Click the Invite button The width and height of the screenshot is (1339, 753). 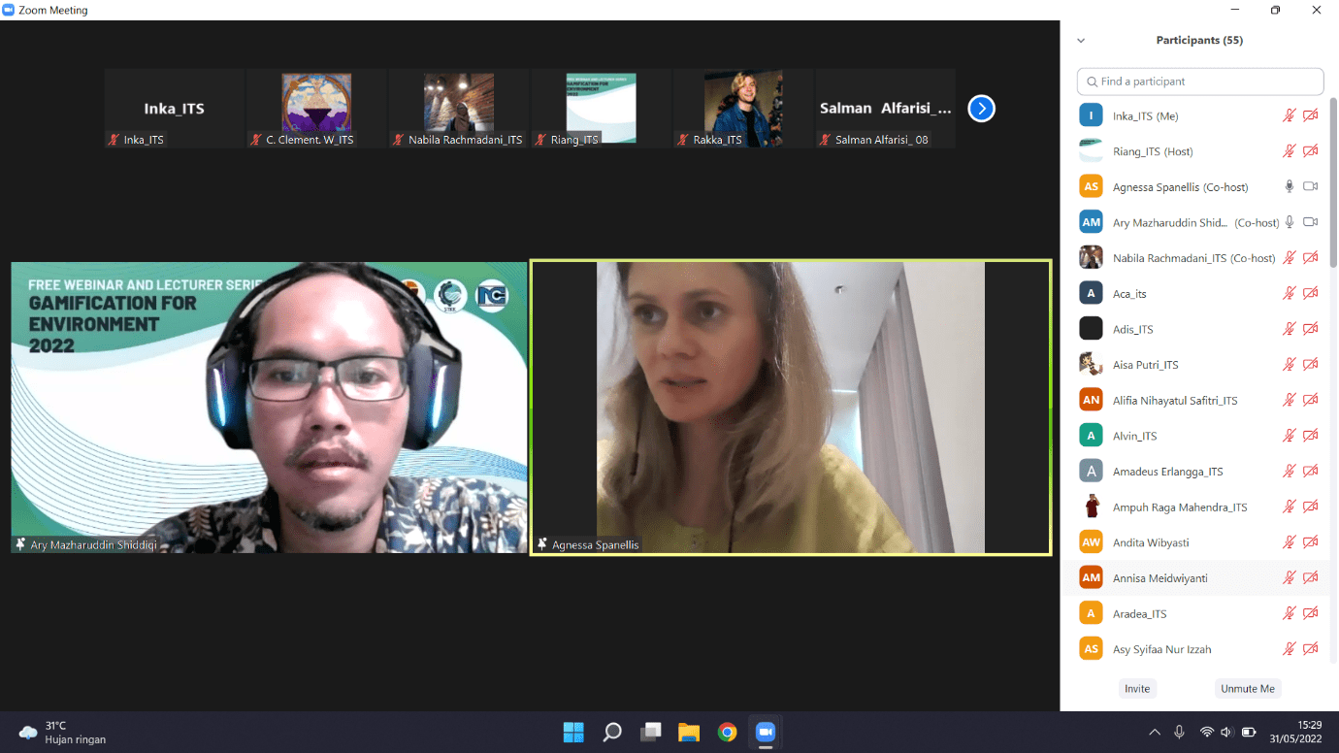tap(1137, 689)
